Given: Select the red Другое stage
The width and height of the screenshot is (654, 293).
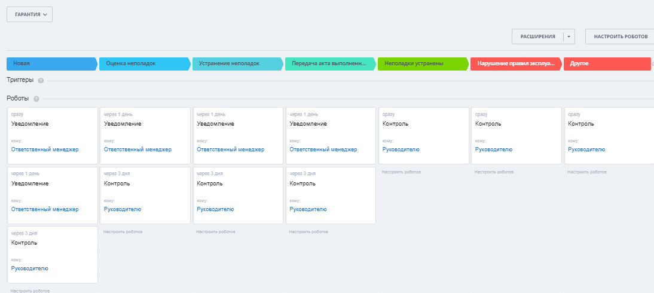Looking at the screenshot, I should tap(607, 63).
